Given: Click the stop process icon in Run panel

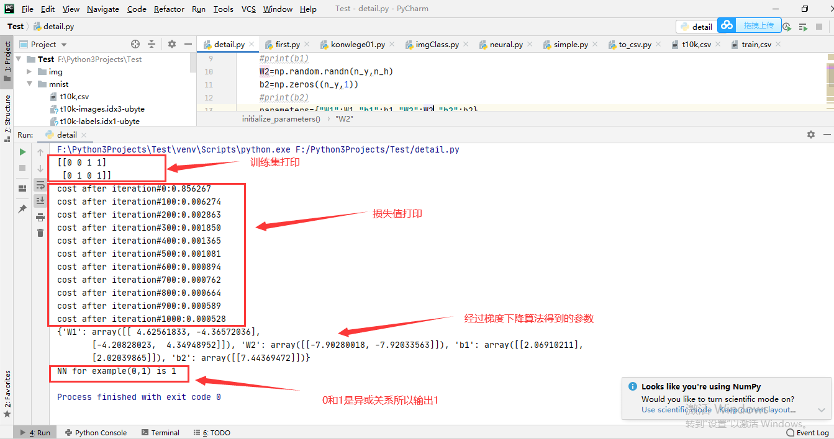Looking at the screenshot, I should (x=22, y=168).
